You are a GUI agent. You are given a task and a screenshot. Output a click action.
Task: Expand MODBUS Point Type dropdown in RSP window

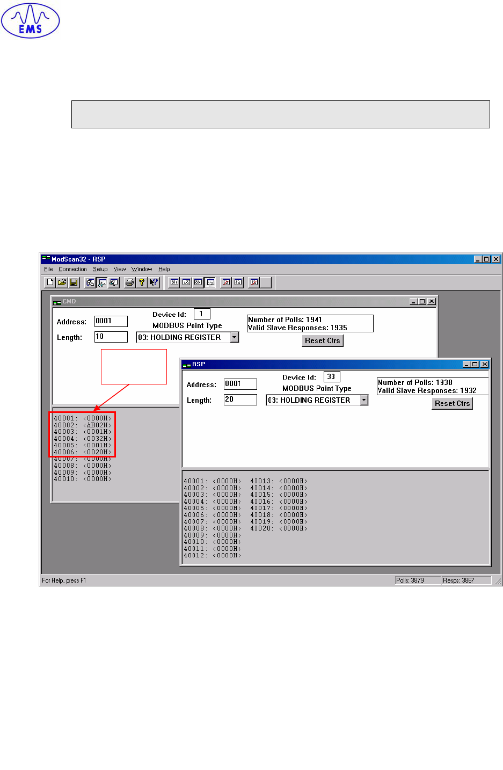[x=364, y=400]
